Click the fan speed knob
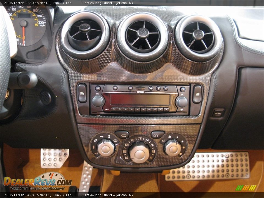The height and width of the screenshot is (198, 264). pyautogui.click(x=173, y=148)
